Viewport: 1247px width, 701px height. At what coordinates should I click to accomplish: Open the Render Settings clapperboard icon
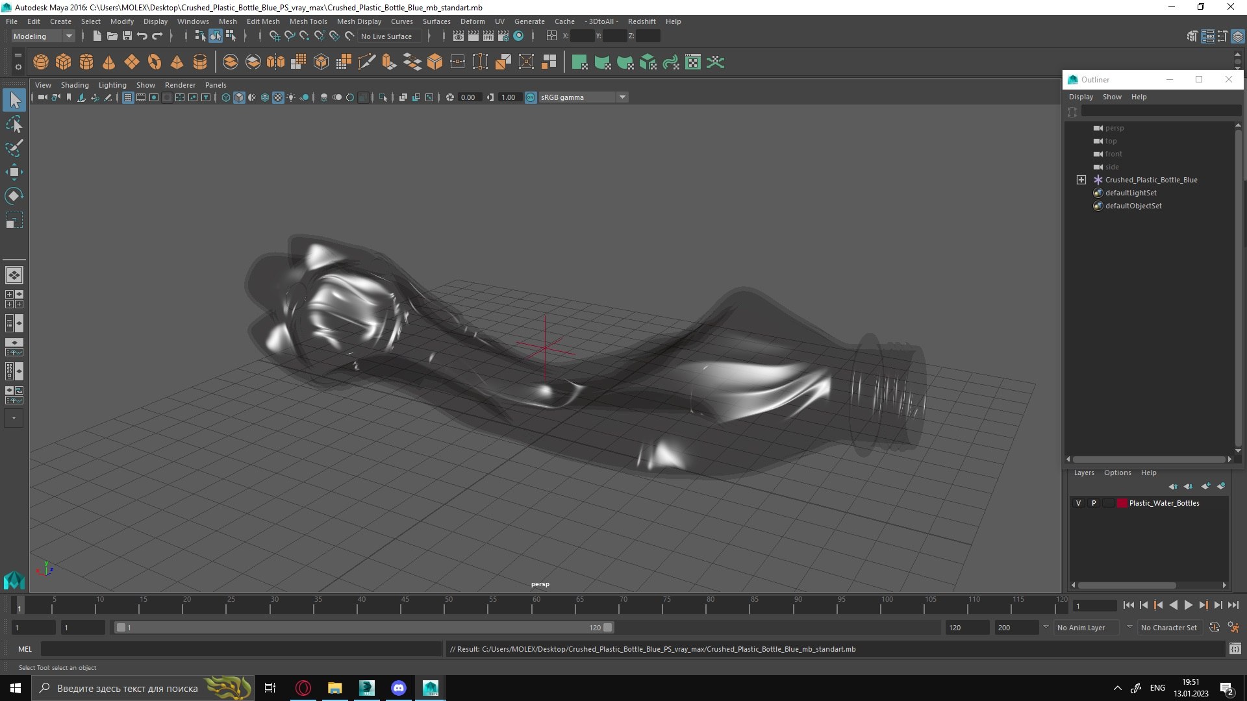pyautogui.click(x=503, y=36)
